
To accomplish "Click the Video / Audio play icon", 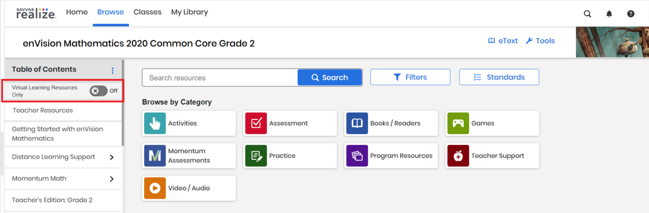I will point(155,188).
